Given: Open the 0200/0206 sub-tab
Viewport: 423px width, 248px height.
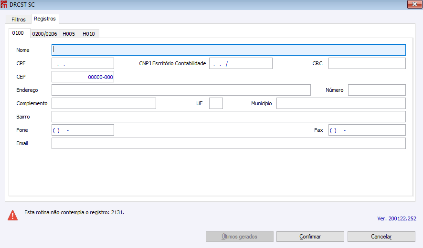Looking at the screenshot, I should pyautogui.click(x=44, y=34).
